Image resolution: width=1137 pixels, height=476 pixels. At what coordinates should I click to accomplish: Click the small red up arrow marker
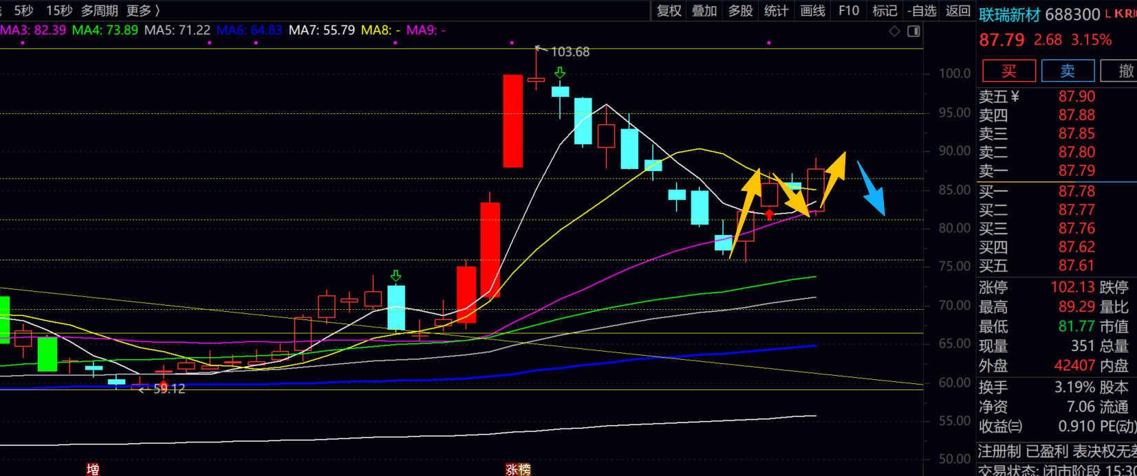coord(769,215)
